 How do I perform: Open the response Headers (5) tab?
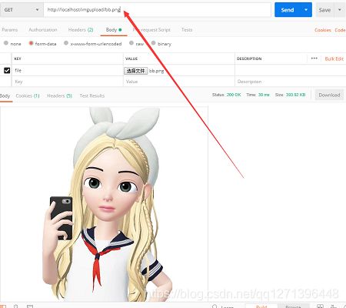click(x=59, y=95)
